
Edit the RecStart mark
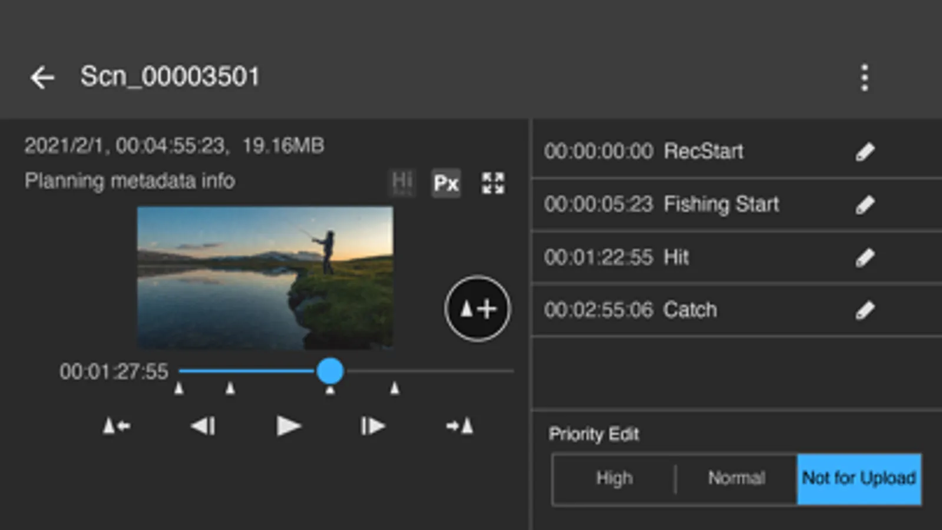pyautogui.click(x=864, y=152)
